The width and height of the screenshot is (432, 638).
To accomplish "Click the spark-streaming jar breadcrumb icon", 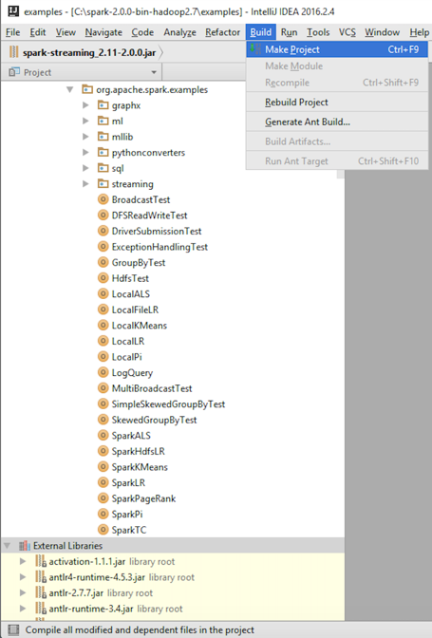I will tap(14, 52).
